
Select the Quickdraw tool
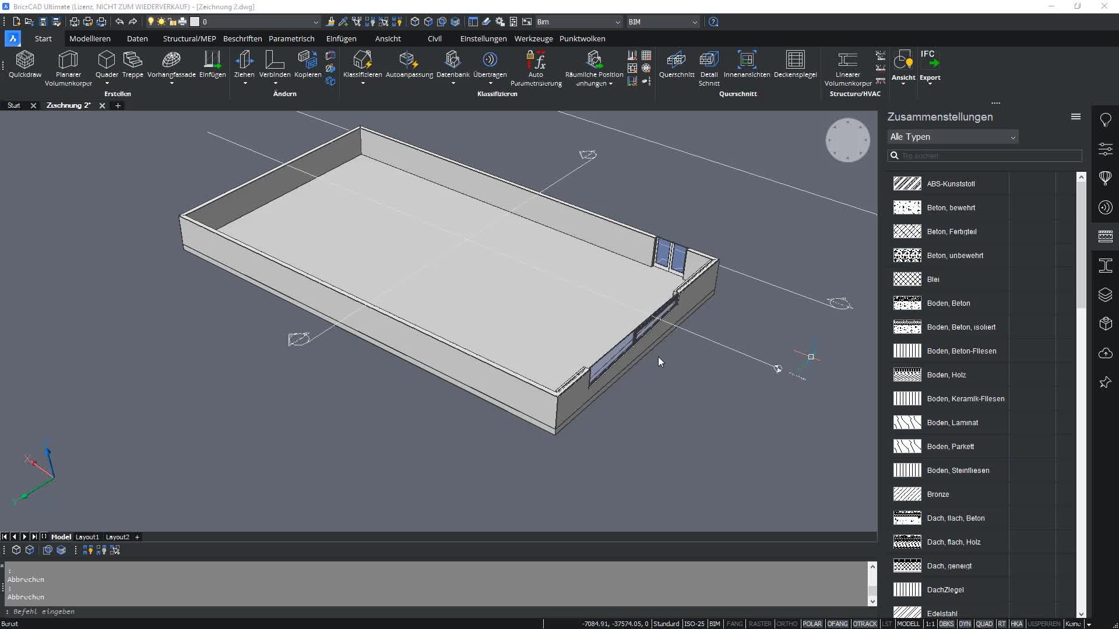click(x=25, y=64)
